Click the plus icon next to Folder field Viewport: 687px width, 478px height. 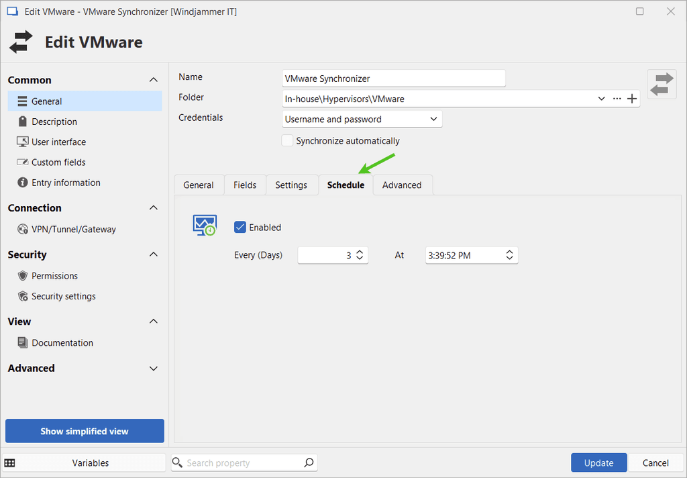pyautogui.click(x=631, y=99)
